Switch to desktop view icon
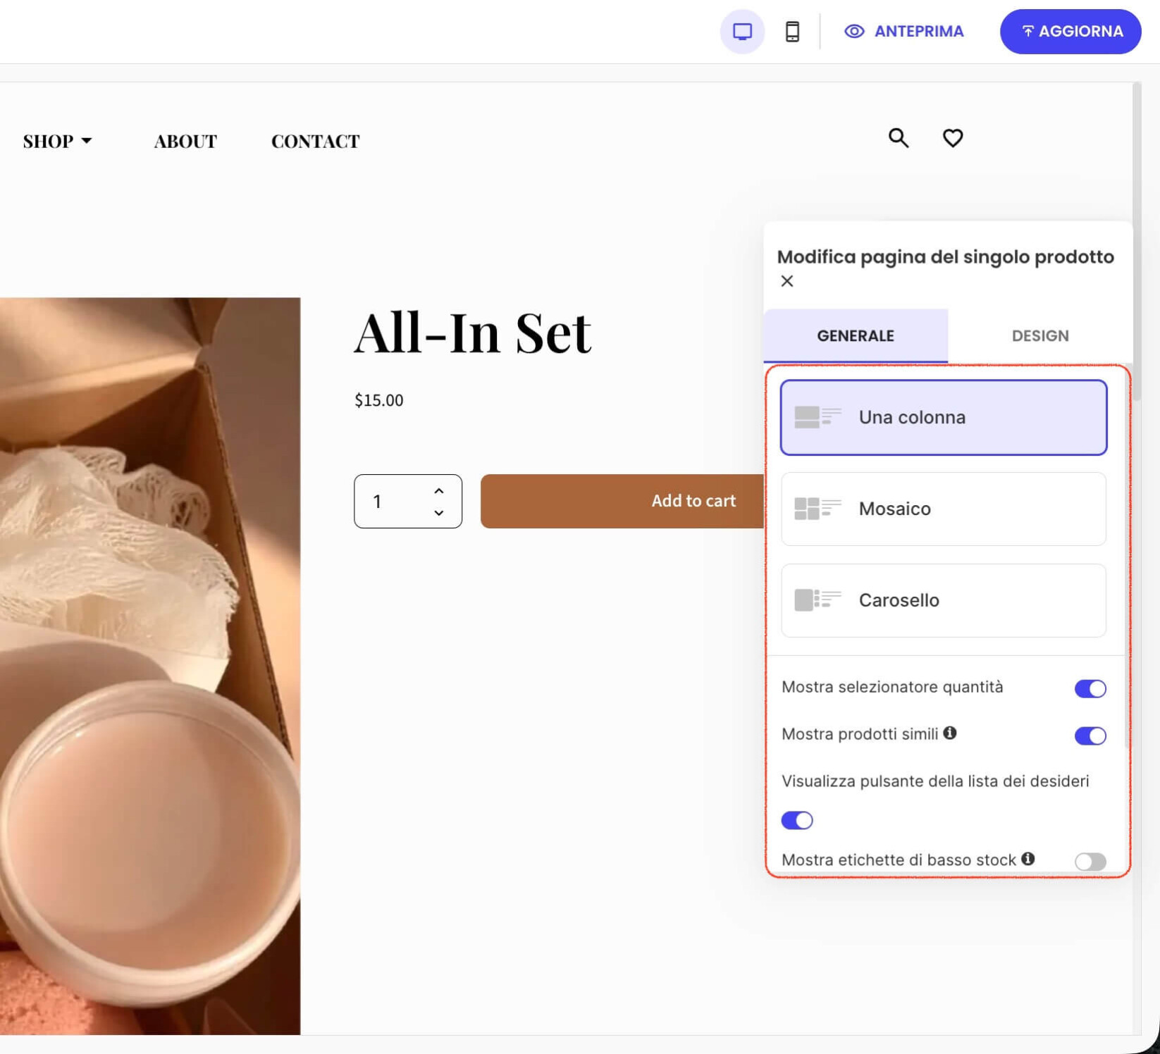This screenshot has width=1160, height=1054. point(742,32)
